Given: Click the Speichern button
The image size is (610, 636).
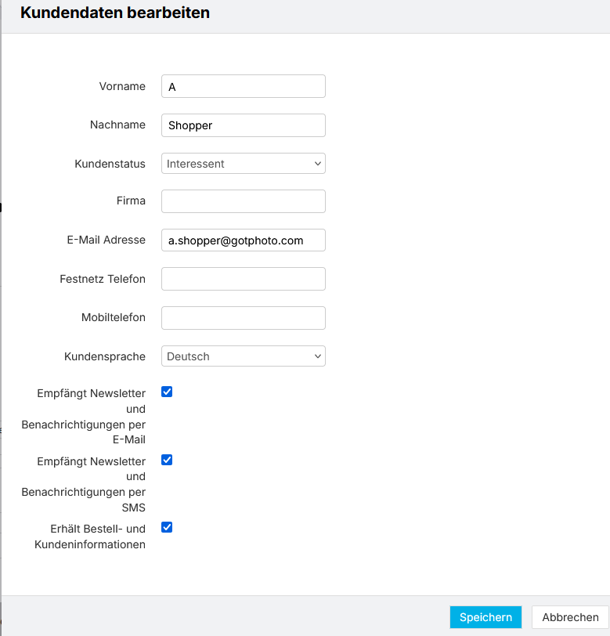Looking at the screenshot, I should pyautogui.click(x=485, y=617).
